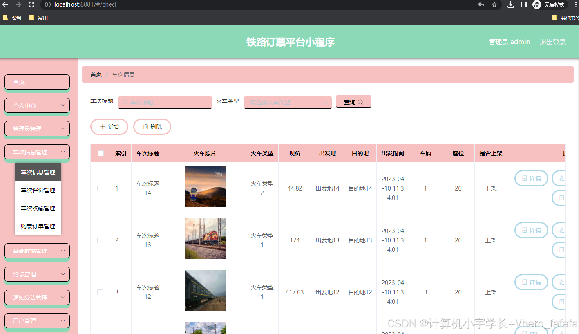Bookmark this page with star icon

pos(494,4)
